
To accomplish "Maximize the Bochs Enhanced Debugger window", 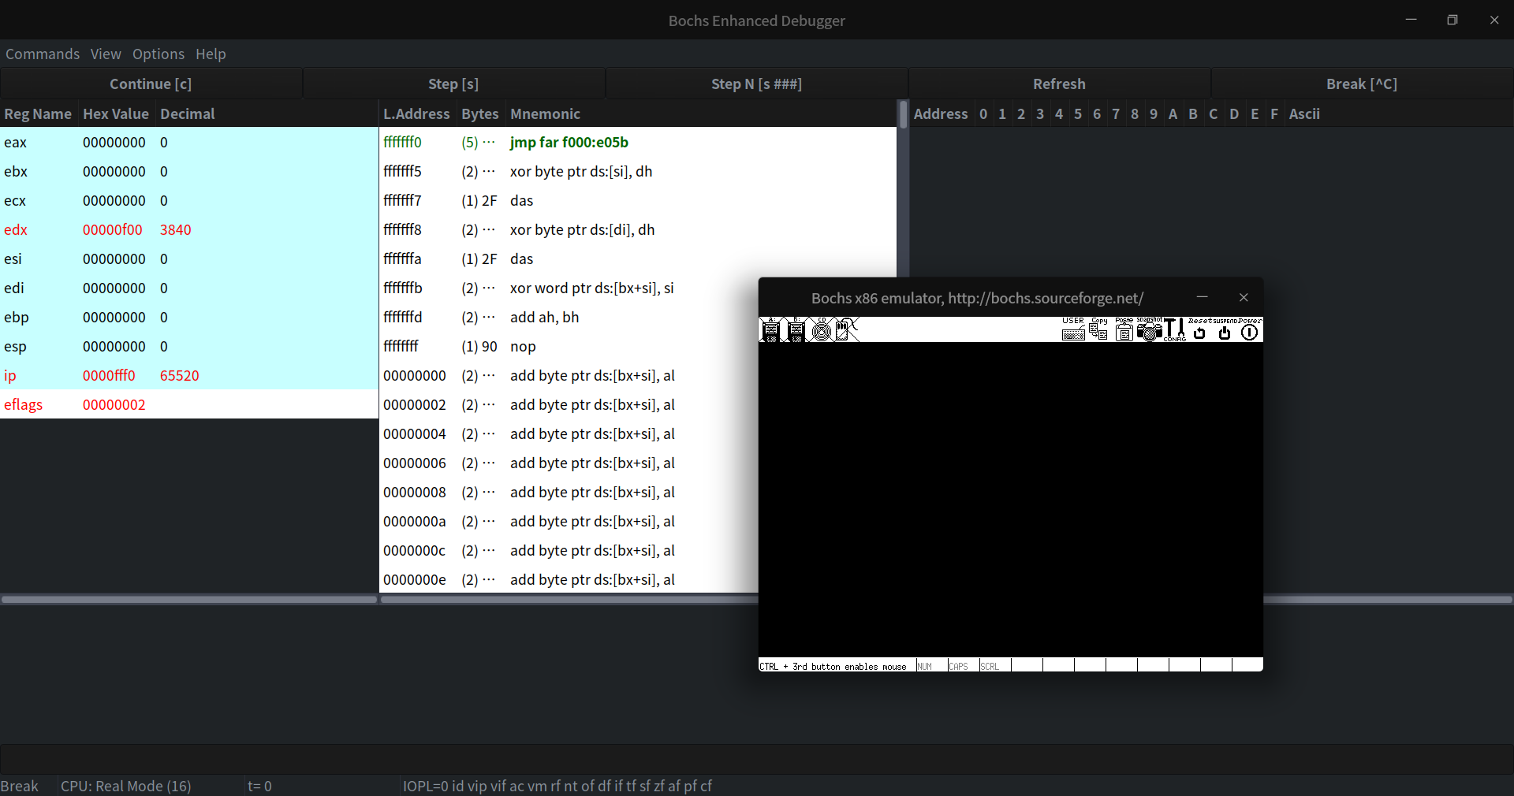I will pos(1452,20).
